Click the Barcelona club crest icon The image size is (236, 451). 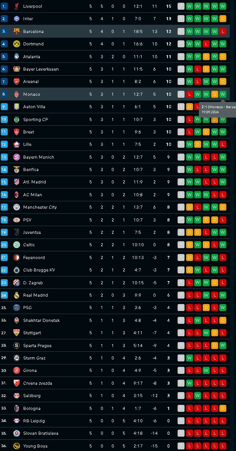tap(17, 31)
